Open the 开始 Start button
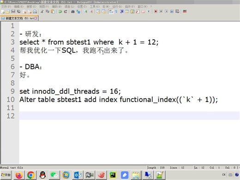240x180 pixels. tap(6, 175)
